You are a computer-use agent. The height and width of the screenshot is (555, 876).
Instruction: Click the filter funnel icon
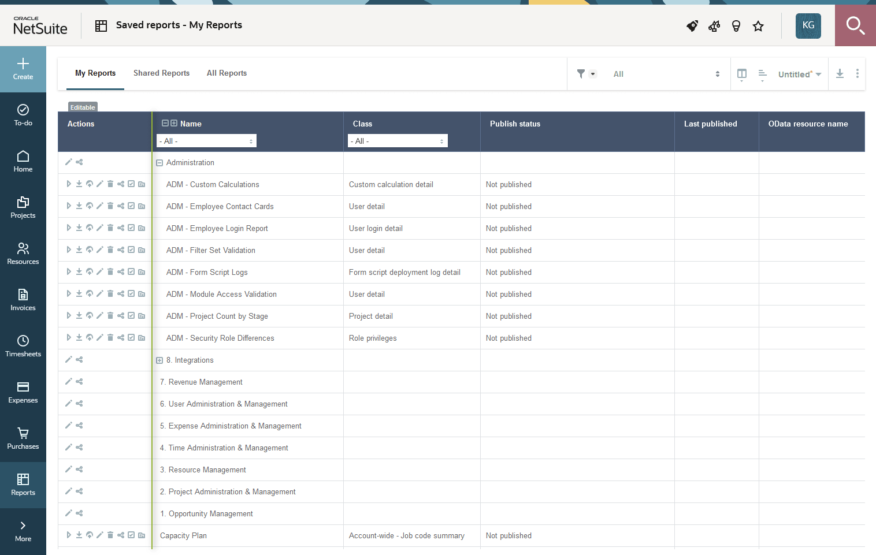tap(581, 74)
